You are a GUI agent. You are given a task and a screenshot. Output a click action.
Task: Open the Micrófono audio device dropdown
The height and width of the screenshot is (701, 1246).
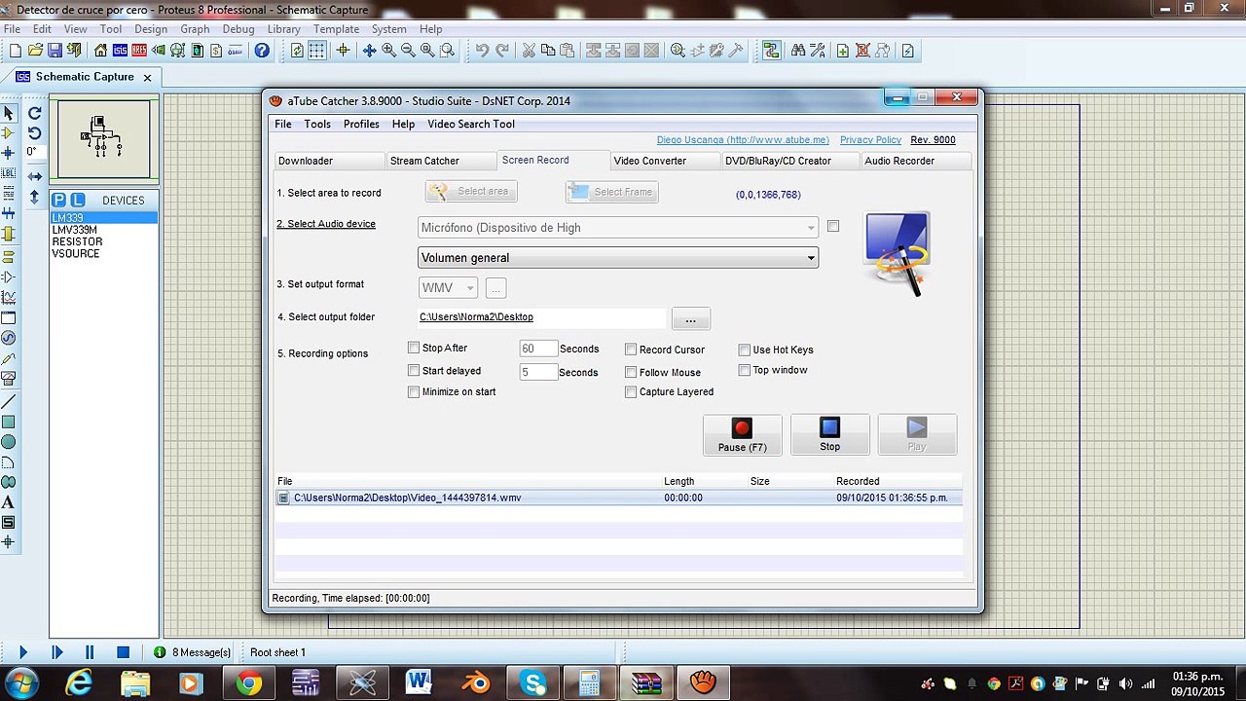point(617,228)
